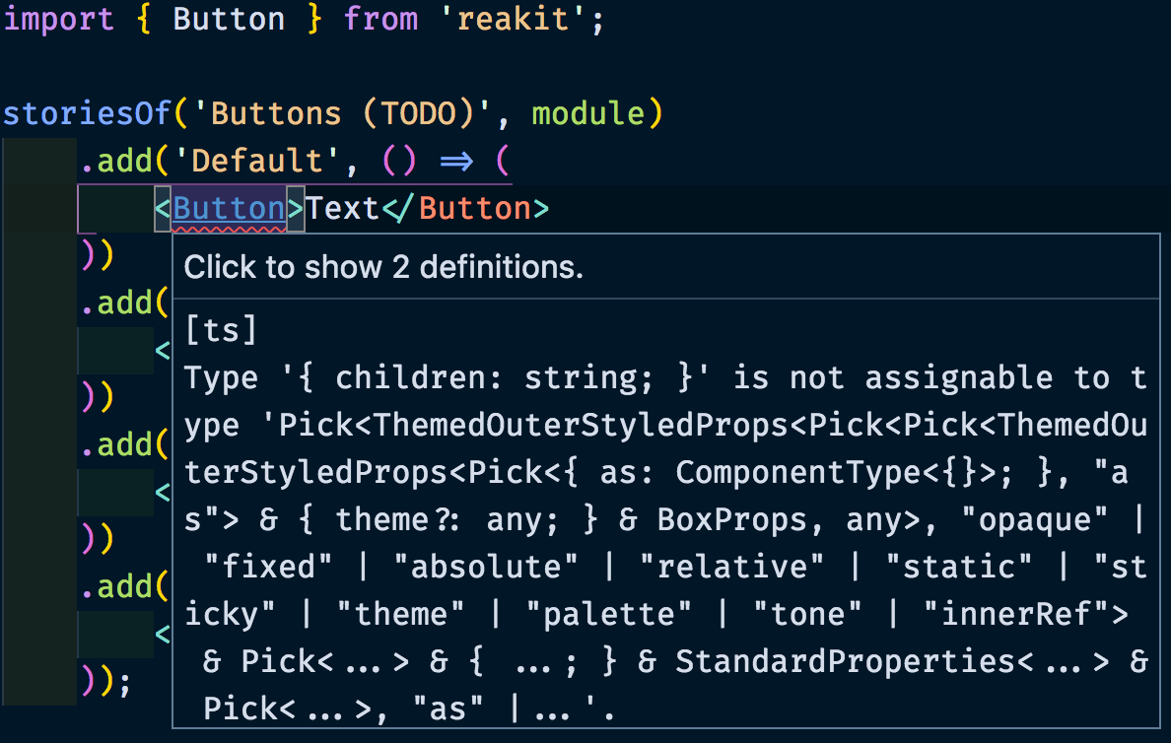Click the last .add( call
The height and width of the screenshot is (743, 1171).
125,586
